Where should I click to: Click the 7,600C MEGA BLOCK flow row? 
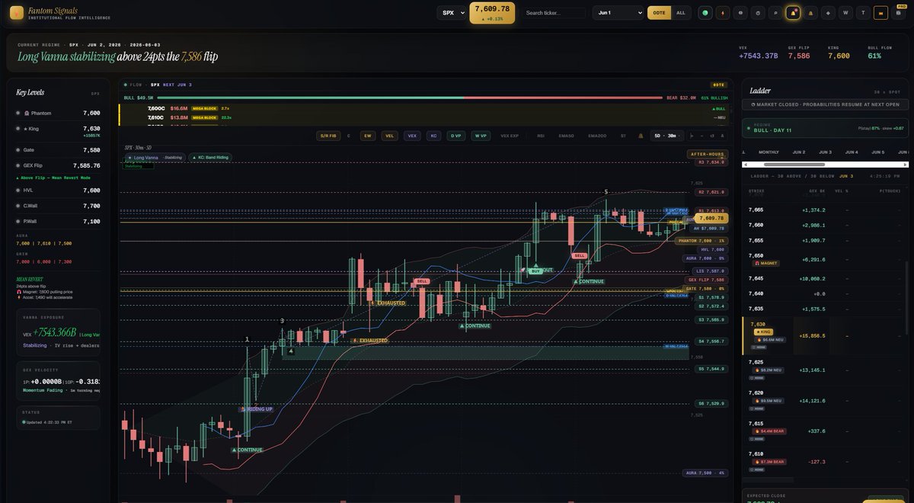(x=423, y=109)
